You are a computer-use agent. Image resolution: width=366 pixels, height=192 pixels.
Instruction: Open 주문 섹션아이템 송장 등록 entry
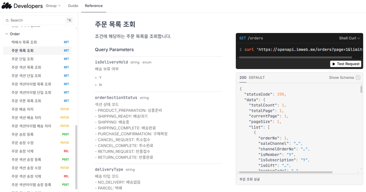coord(37,185)
